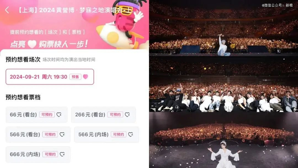
Task: Tap heart icon on 566元 (看台) tier
Action: [x=62, y=134]
